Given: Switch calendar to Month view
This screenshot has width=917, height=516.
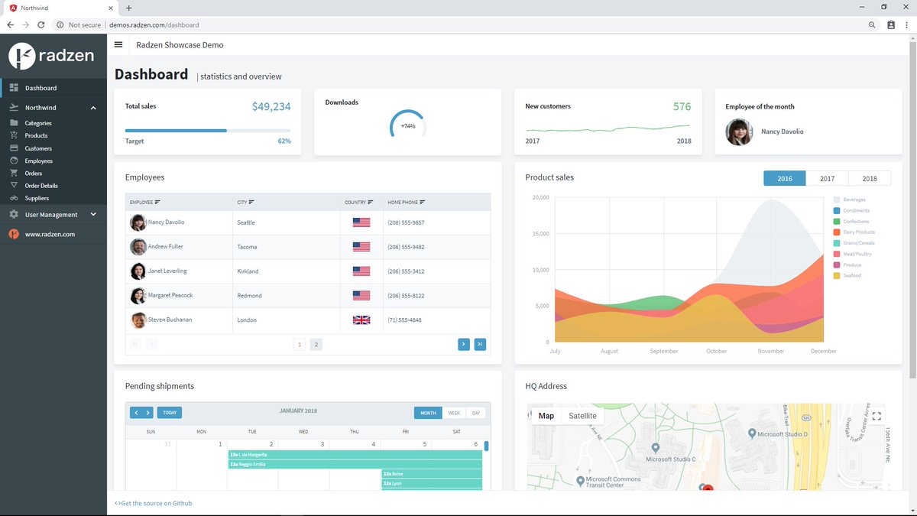Looking at the screenshot, I should click(x=428, y=413).
